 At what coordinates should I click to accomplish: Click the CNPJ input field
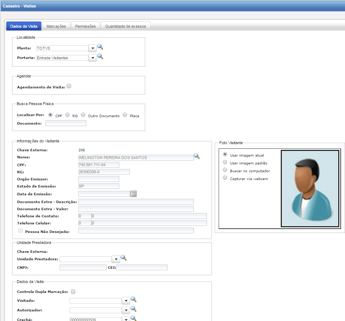click(x=83, y=267)
